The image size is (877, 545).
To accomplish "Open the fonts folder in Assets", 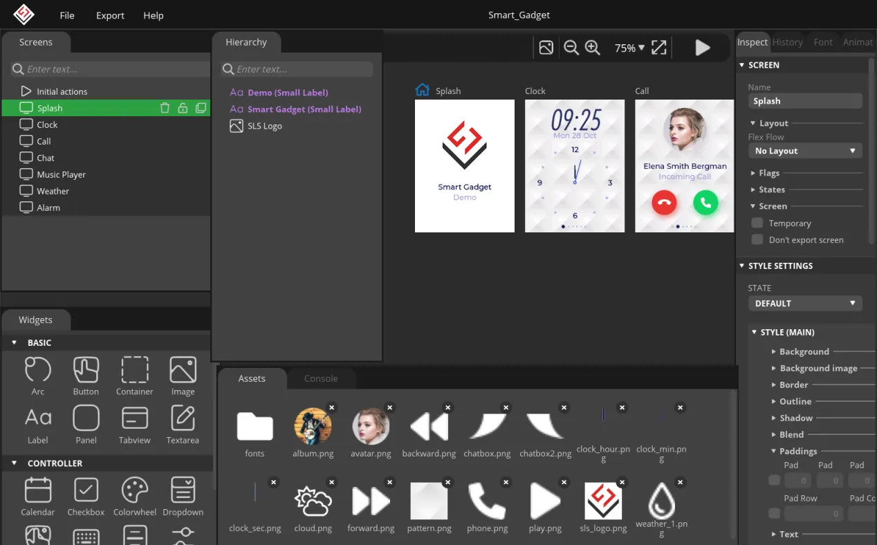I will tap(255, 434).
